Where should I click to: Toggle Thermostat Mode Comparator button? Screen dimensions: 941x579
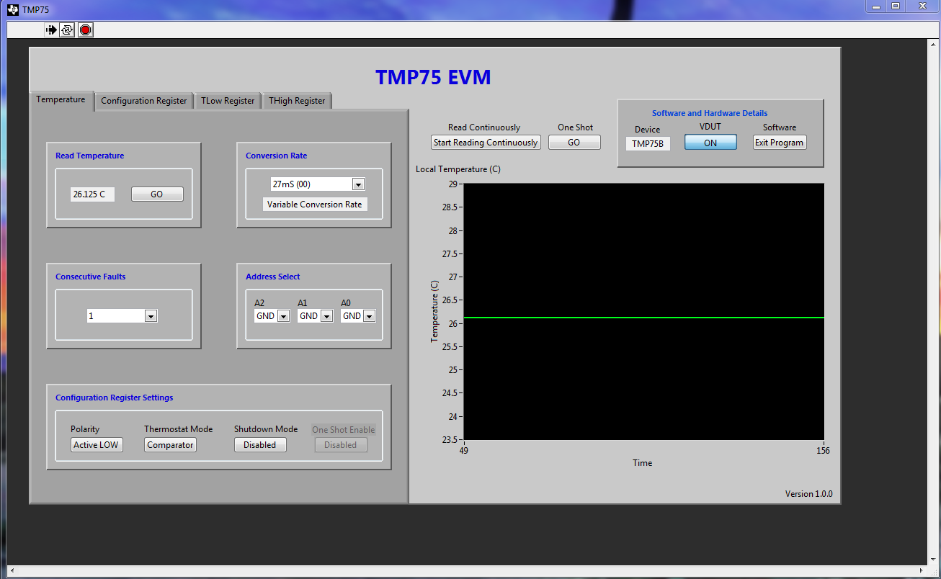tap(170, 445)
